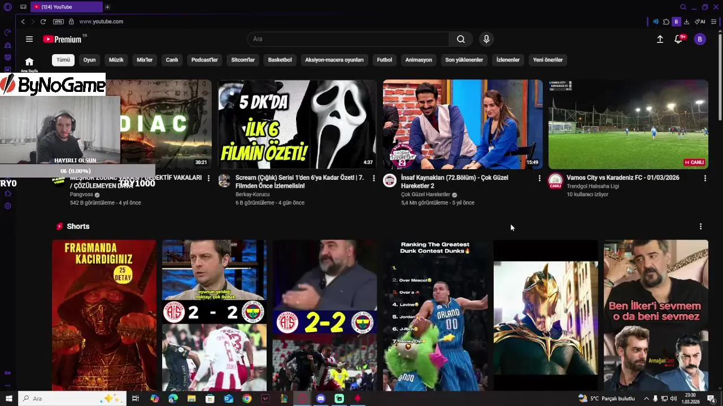The width and height of the screenshot is (723, 406).
Task: Open the Windows Start button
Action: (8, 399)
